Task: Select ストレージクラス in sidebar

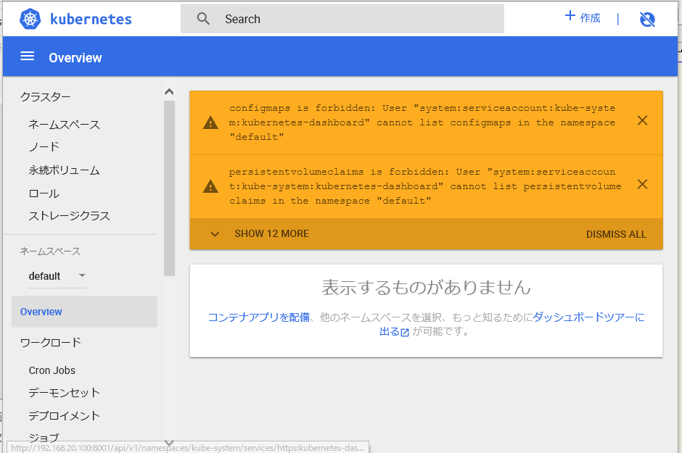Action: click(x=69, y=216)
